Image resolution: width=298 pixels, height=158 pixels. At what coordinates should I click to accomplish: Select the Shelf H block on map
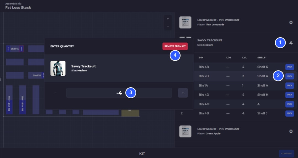pyautogui.click(x=36, y=75)
